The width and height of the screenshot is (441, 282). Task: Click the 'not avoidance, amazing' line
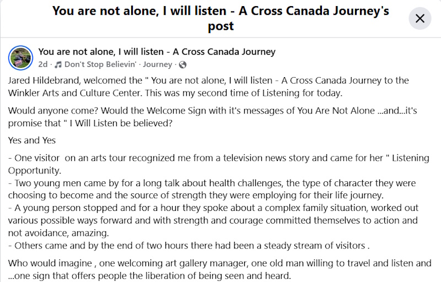(x=58, y=233)
